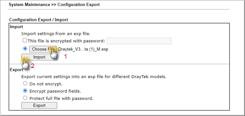Click the Configuration Export / Import heading

pos(39,20)
